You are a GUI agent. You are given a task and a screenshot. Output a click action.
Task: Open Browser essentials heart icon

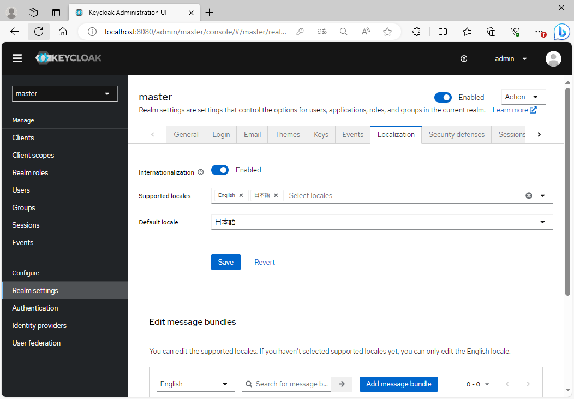[x=515, y=32]
